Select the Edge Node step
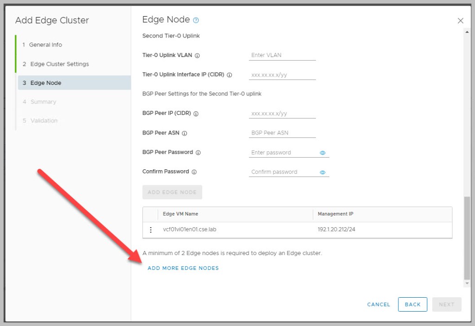This screenshot has width=475, height=326. (45, 83)
